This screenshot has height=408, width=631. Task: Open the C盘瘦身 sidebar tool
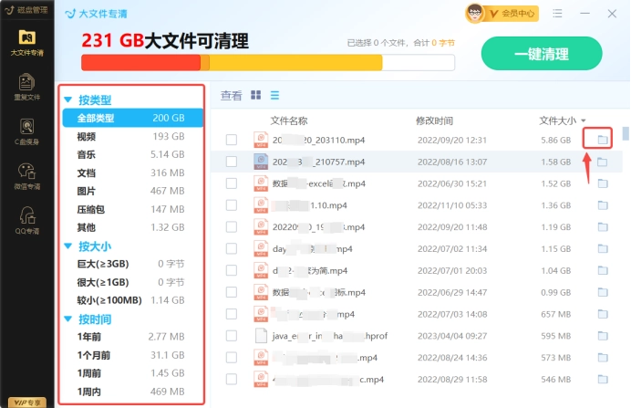[26, 131]
